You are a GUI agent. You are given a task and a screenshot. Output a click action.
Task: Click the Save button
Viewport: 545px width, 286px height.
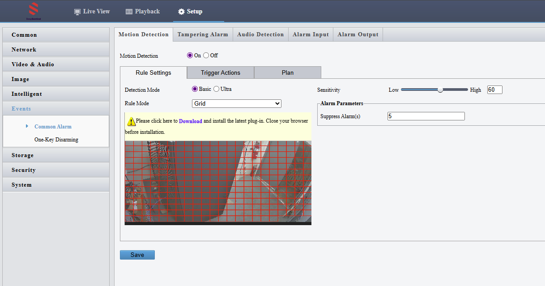tap(137, 255)
